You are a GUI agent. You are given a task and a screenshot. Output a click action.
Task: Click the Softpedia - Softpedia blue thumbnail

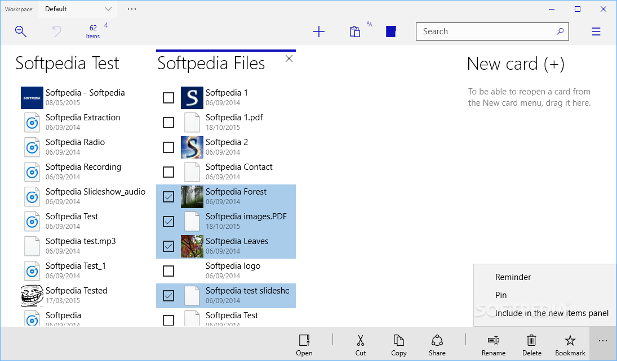[x=32, y=97]
